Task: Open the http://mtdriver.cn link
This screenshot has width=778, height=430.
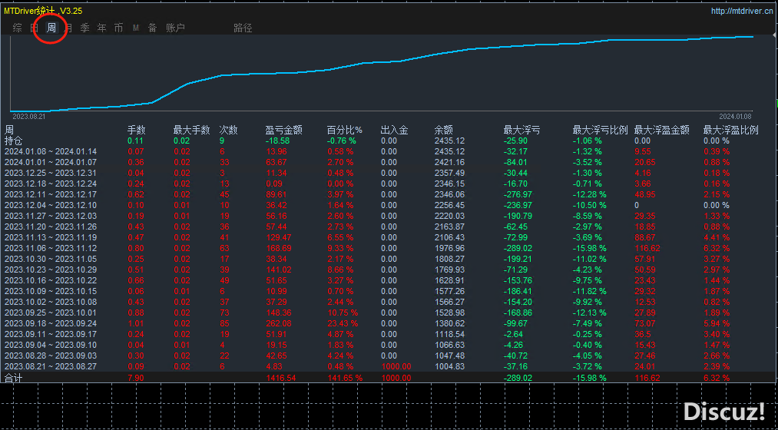Action: coord(740,11)
